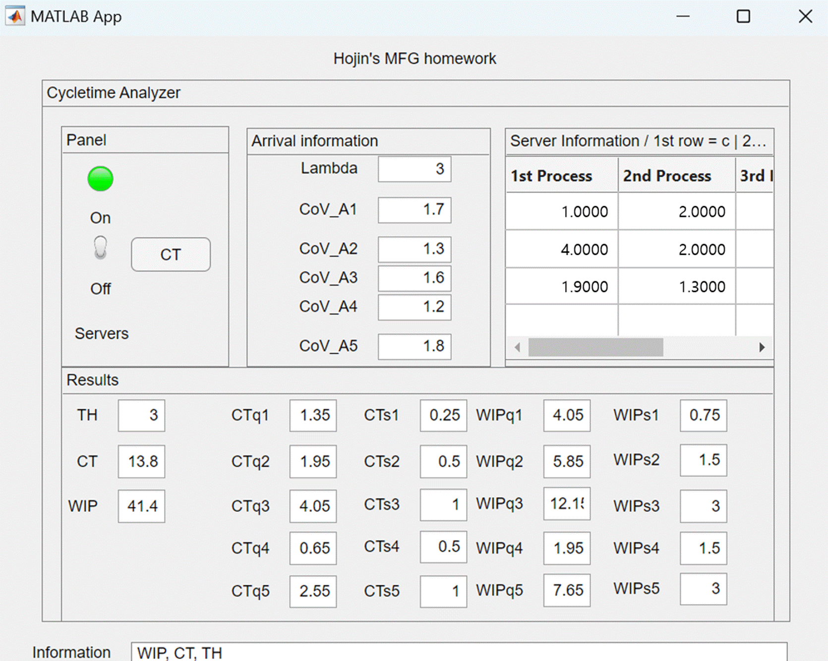Click the green status lamp indicator

tap(100, 178)
